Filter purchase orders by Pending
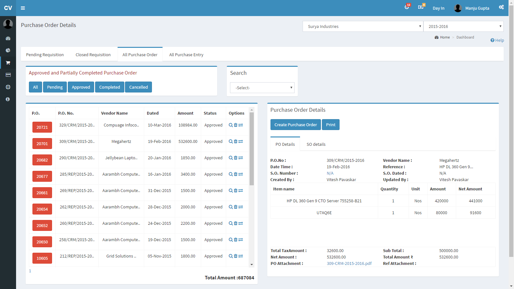514x289 pixels. click(55, 87)
